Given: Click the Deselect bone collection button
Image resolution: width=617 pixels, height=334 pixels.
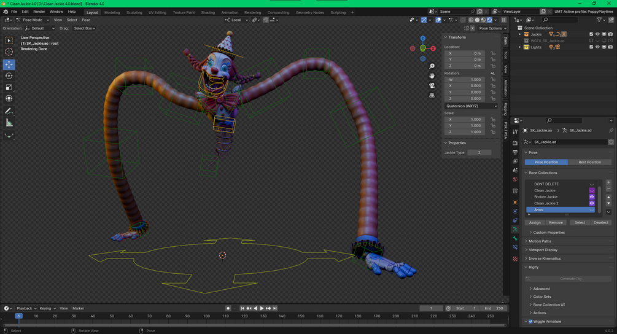Looking at the screenshot, I should [x=601, y=223].
